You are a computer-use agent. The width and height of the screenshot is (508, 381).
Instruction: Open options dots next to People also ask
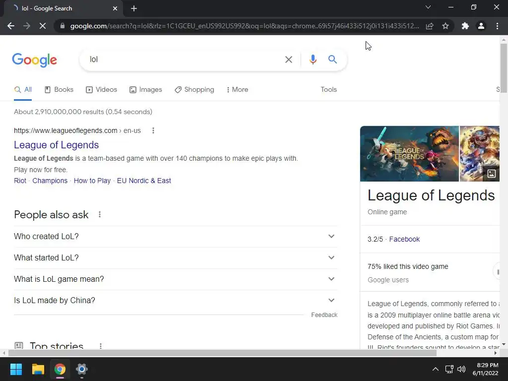pyautogui.click(x=100, y=214)
